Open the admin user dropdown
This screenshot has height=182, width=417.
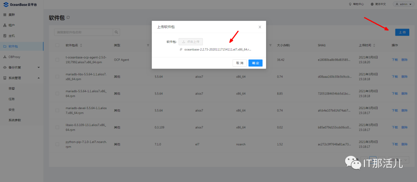[x=403, y=4]
